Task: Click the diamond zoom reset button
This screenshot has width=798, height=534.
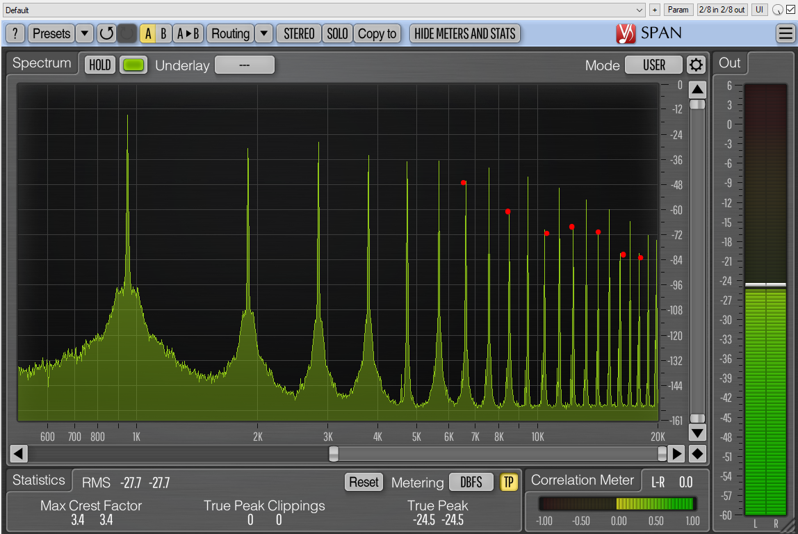Action: click(697, 454)
